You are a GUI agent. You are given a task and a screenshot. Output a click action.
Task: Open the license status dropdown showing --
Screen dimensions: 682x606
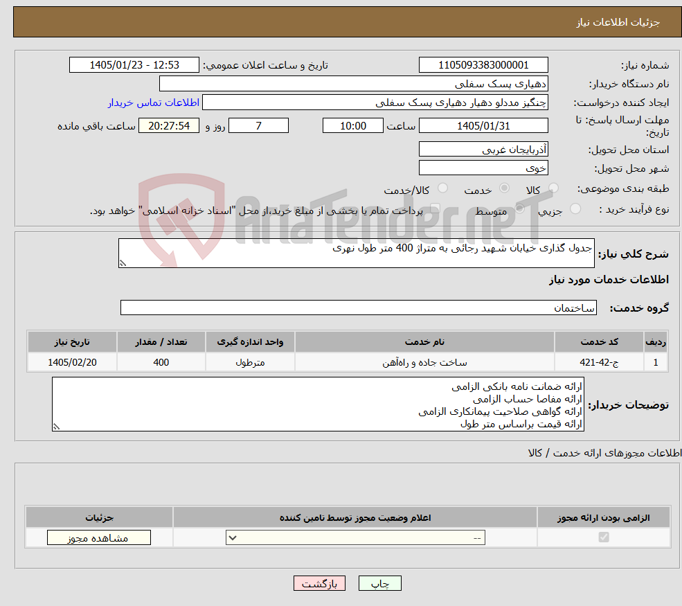355,537
